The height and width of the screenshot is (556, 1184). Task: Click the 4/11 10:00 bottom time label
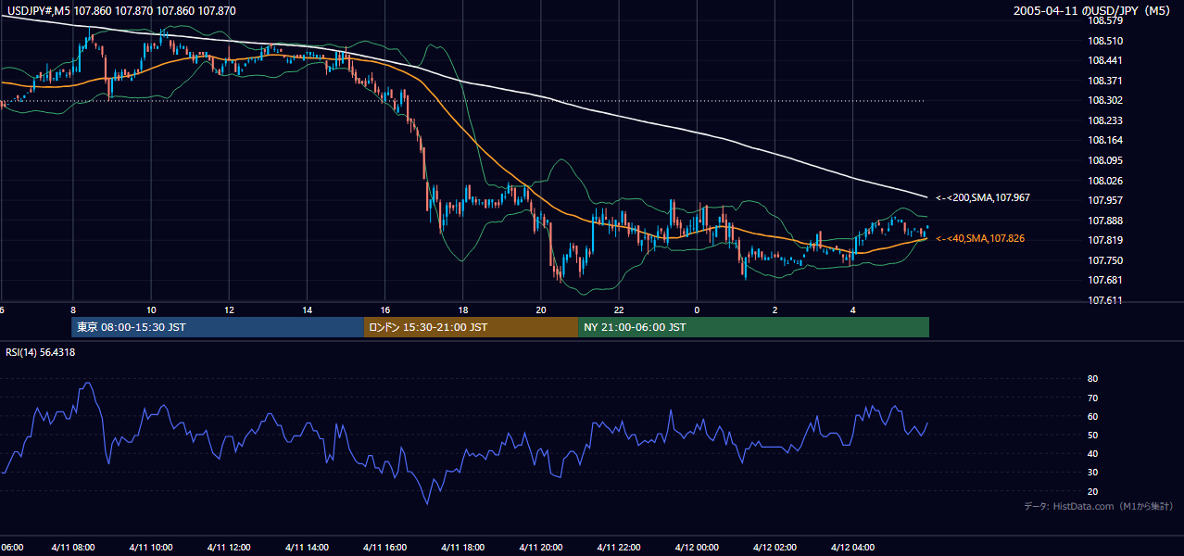[151, 547]
